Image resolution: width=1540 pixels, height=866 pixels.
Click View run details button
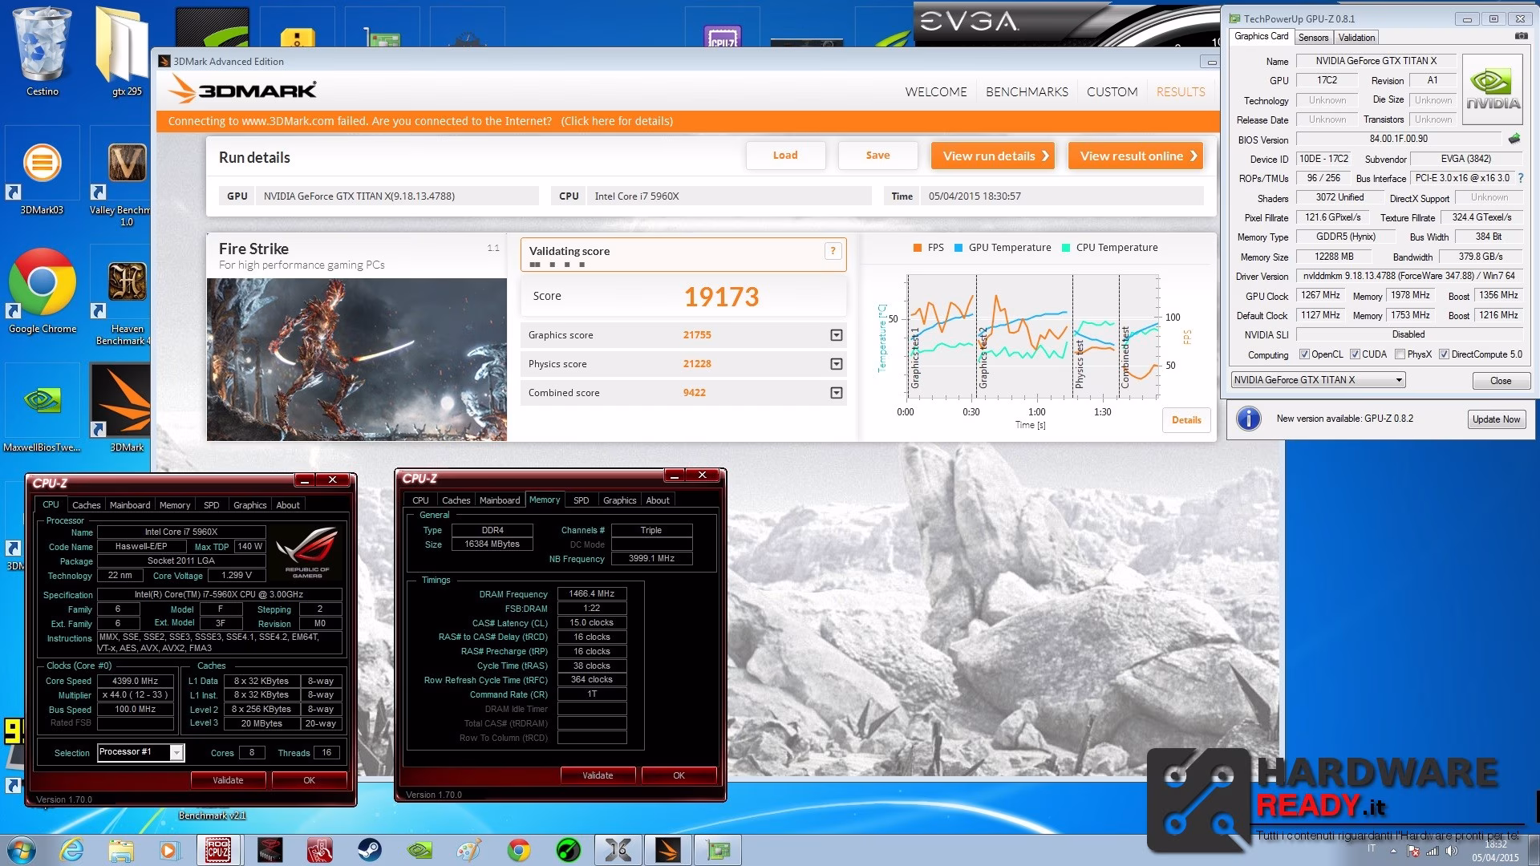(993, 156)
